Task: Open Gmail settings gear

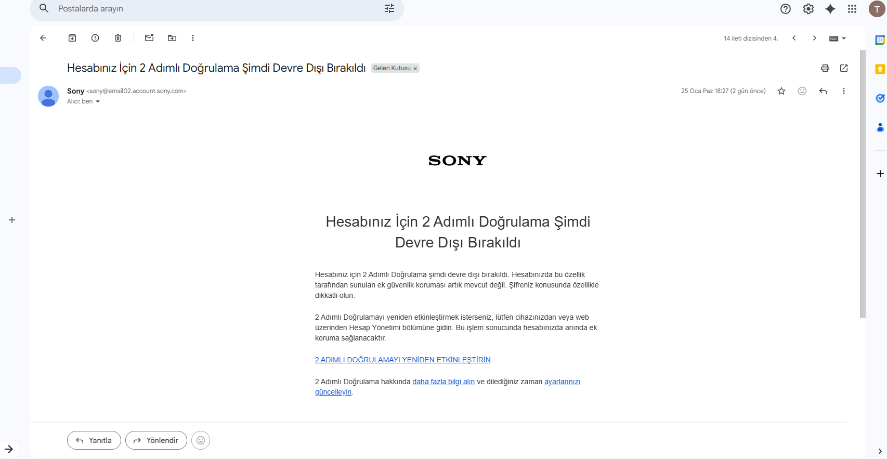Action: tap(808, 9)
